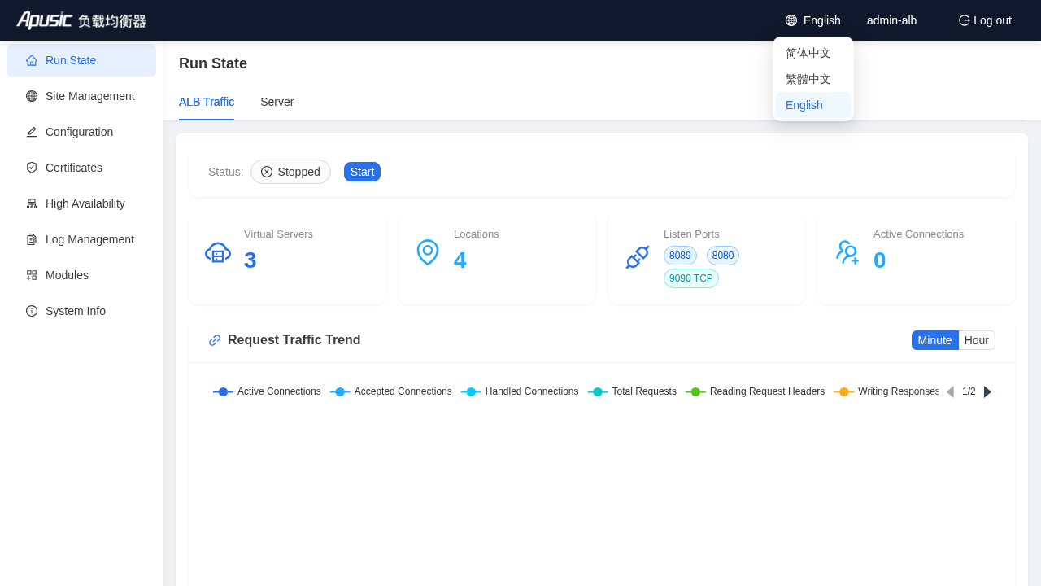Toggle Writing Responses legend series
1041x586 pixels.
tap(886, 391)
